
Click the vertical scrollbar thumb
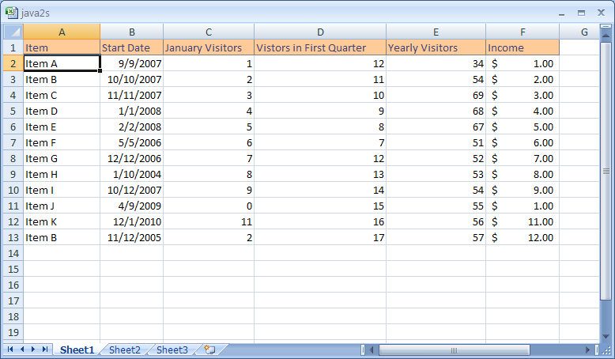(606, 171)
